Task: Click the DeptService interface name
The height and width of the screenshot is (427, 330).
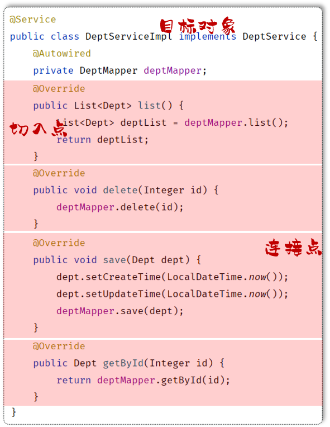Action: pos(274,36)
